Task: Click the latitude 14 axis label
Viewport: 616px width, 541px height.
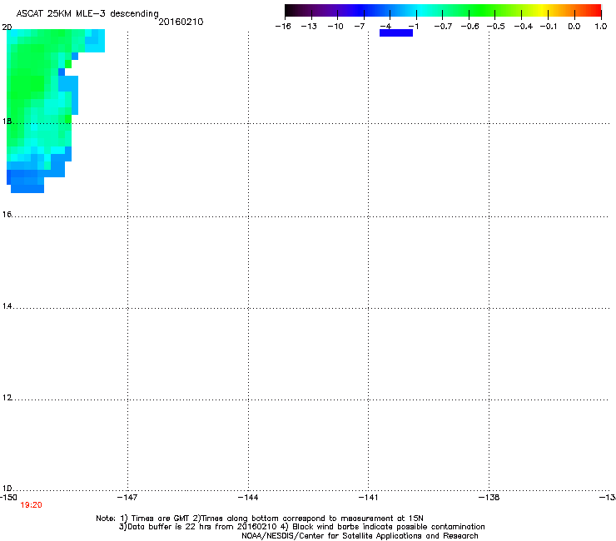Action: tap(7, 305)
